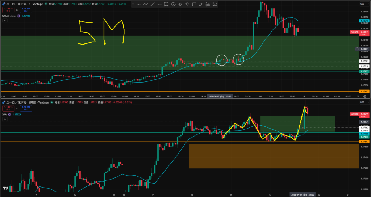Select the horizontal line tool in the drawing toolbar
The width and height of the screenshot is (371, 197).
(x=138, y=4)
